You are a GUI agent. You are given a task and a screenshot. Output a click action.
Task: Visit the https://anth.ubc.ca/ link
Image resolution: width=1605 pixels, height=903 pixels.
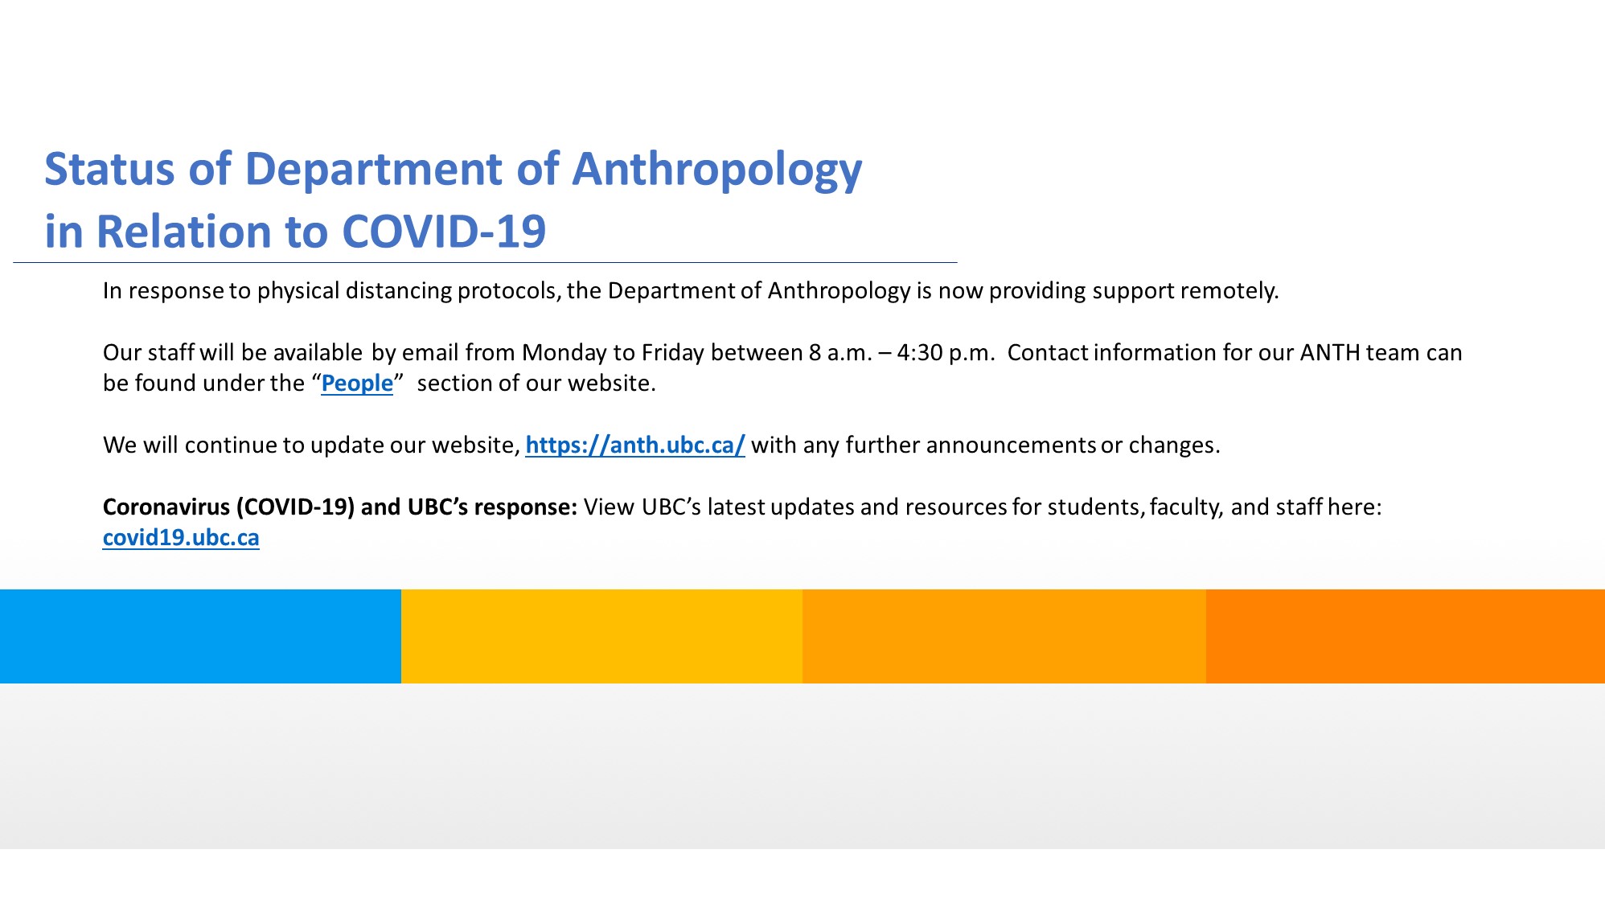pyautogui.click(x=635, y=445)
